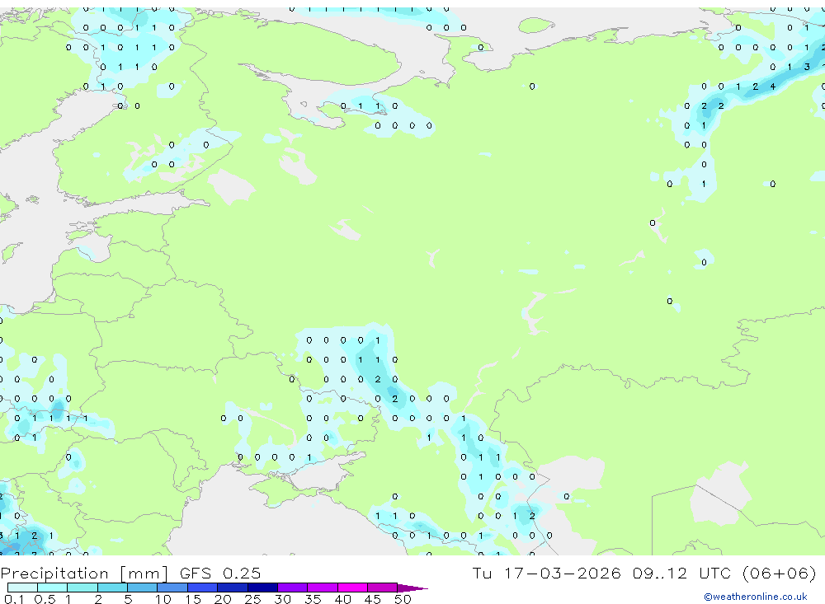
Task: Click the legend label '0.5'
Action: (45, 599)
